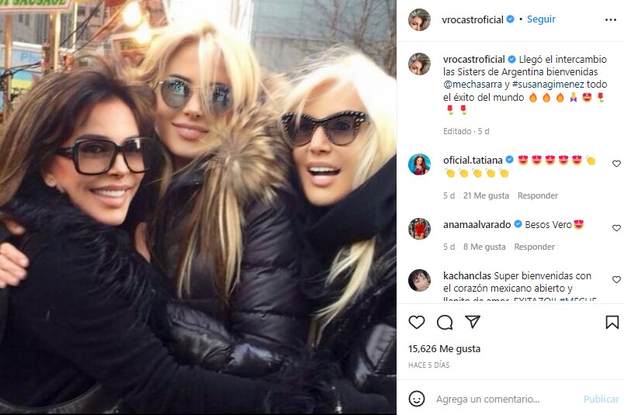The width and height of the screenshot is (624, 415).
Task: View the 15,626 Me gusta likes list
Action: [x=444, y=349]
